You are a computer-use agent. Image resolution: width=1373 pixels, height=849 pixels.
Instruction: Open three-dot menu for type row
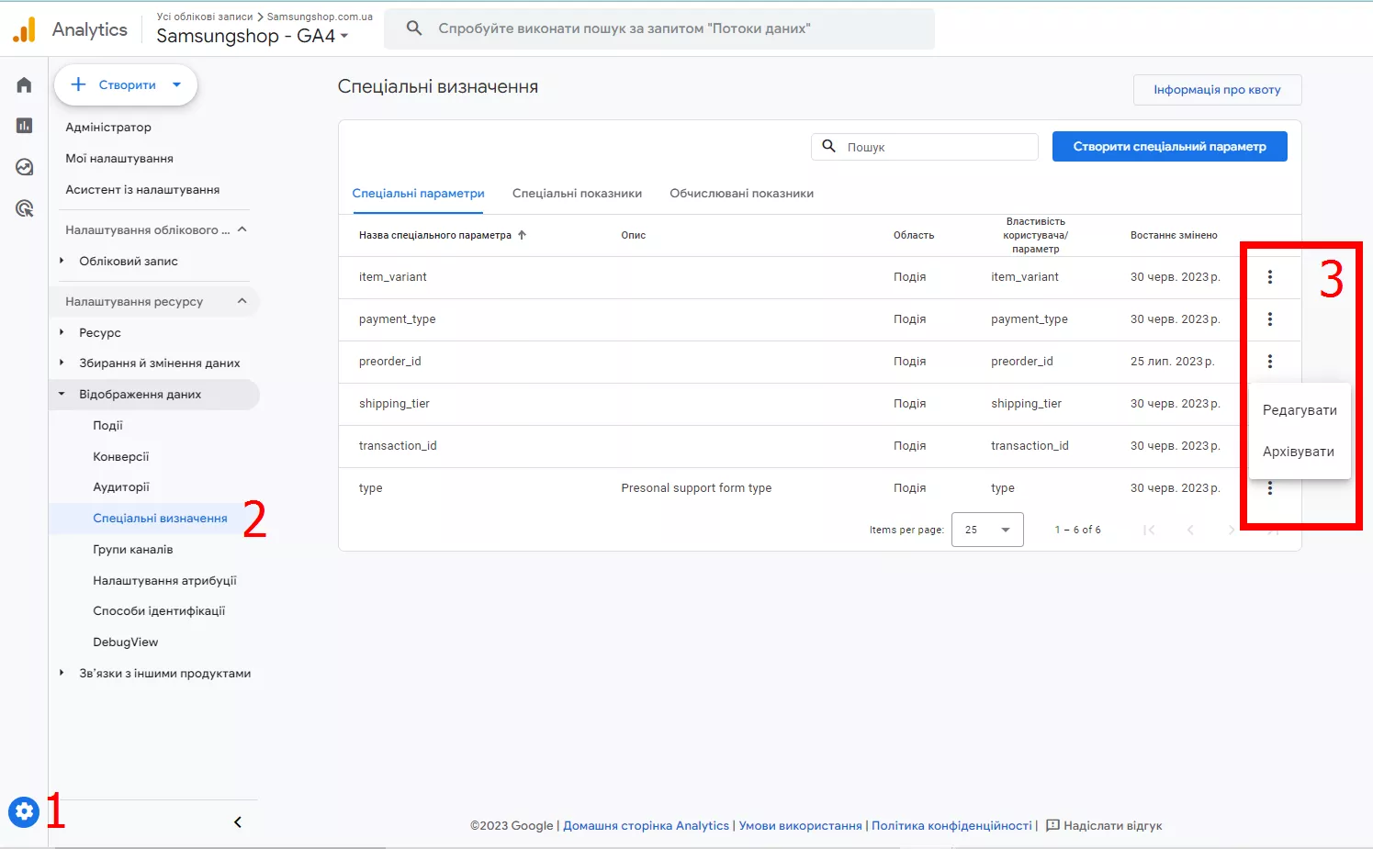[x=1270, y=488]
